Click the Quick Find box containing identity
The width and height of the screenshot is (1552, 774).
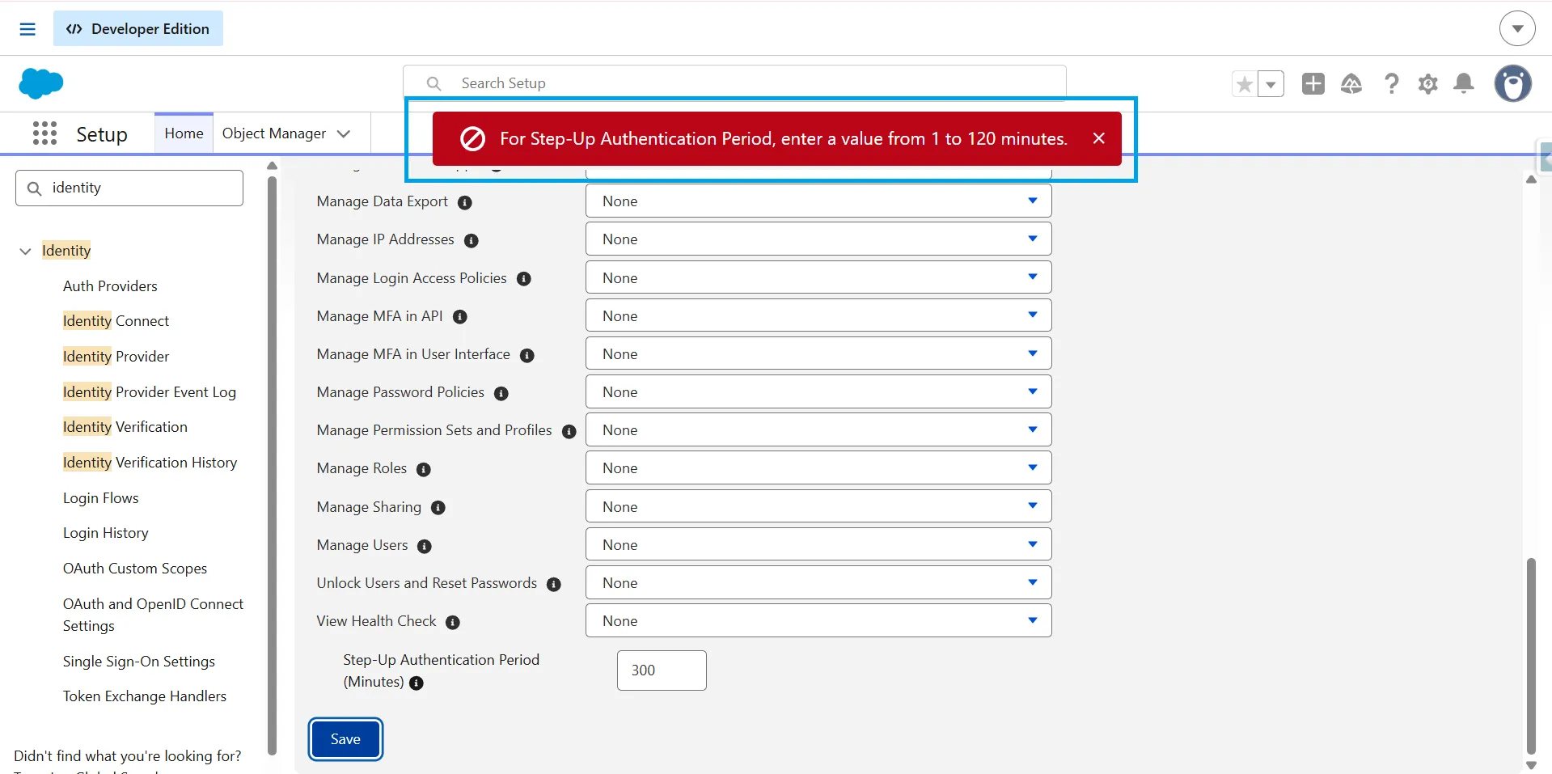click(129, 188)
